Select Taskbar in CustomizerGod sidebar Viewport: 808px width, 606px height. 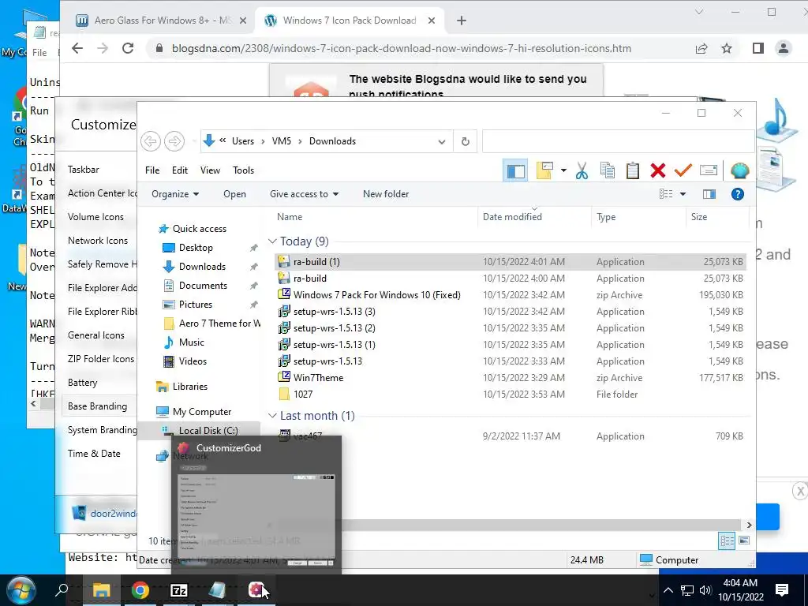84,170
